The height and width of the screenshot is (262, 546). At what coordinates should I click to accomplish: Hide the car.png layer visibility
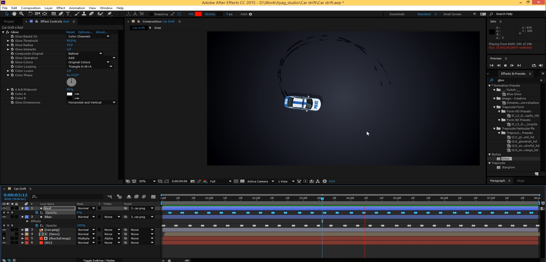tap(4, 230)
